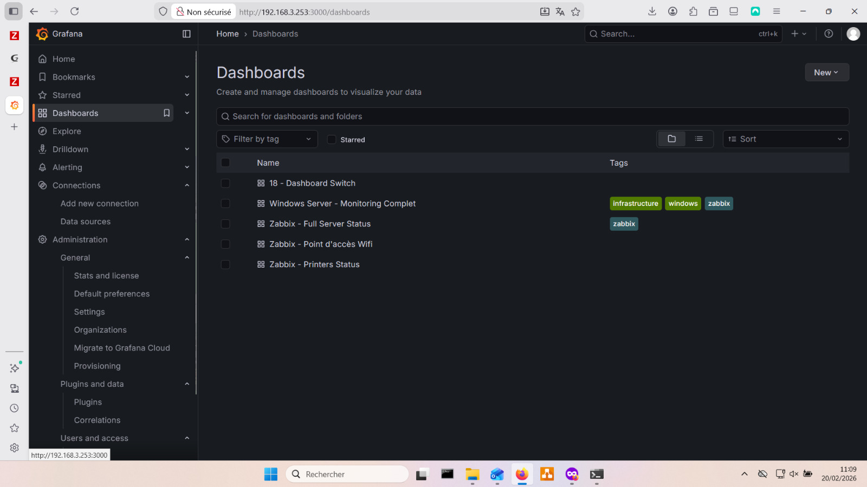Viewport: 867px width, 487px height.
Task: Open browser extensions puzzle icon
Action: pyautogui.click(x=693, y=11)
